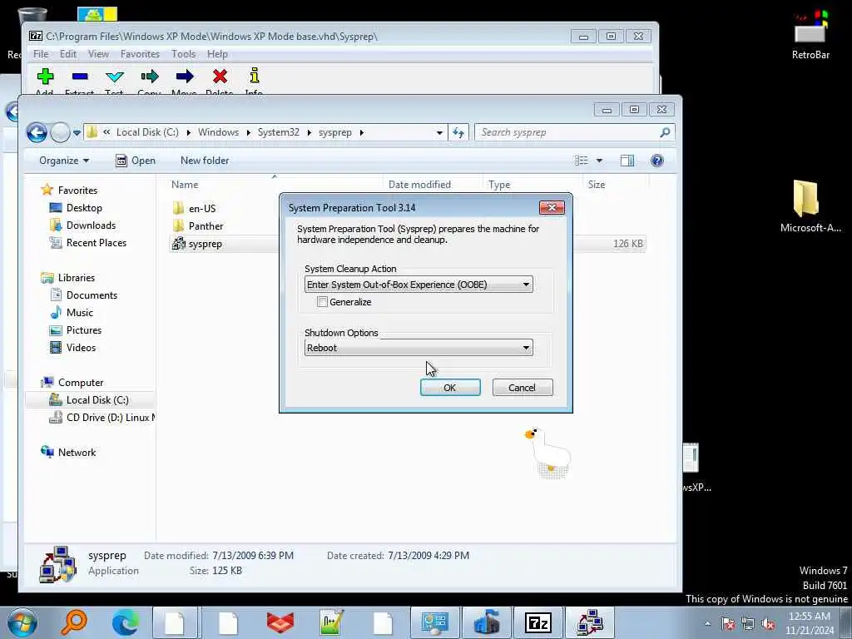The height and width of the screenshot is (639, 852).
Task: Open the magnifier search taskbar icon
Action: click(x=73, y=622)
